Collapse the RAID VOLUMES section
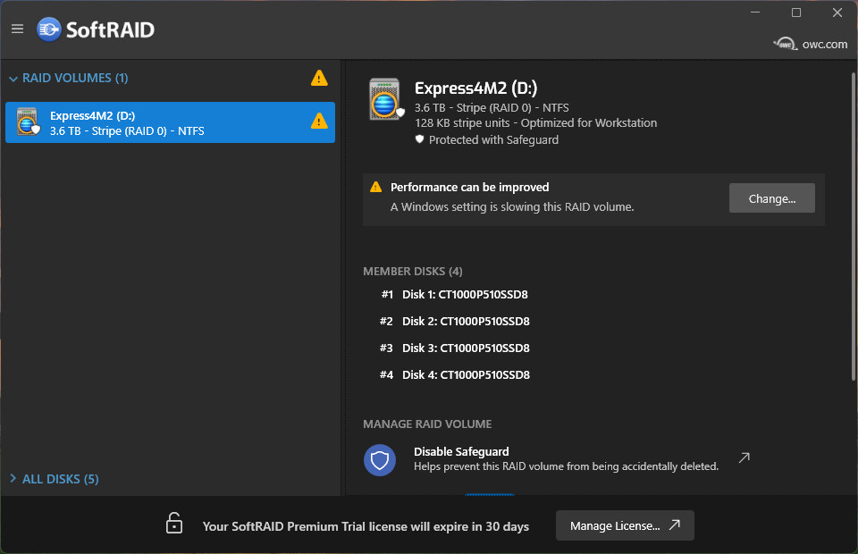Image resolution: width=858 pixels, height=554 pixels. click(x=13, y=79)
